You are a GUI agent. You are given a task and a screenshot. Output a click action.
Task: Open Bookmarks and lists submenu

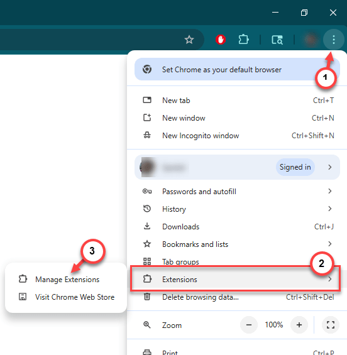[x=237, y=244]
